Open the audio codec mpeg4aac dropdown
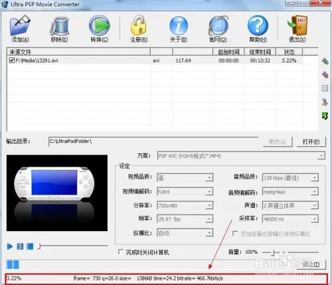This screenshot has height=285, width=332. click(314, 191)
